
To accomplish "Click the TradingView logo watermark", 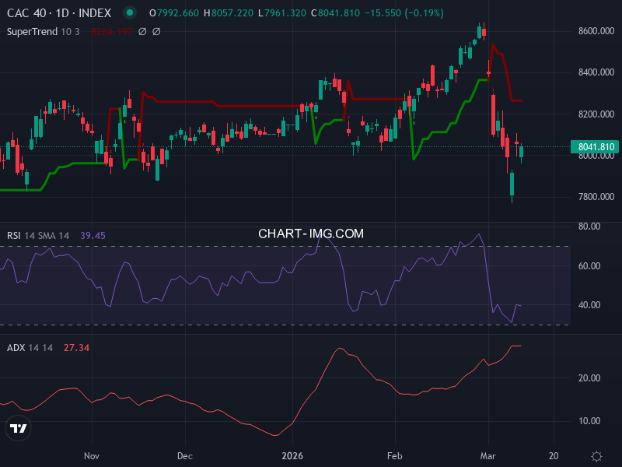I will 17,427.
